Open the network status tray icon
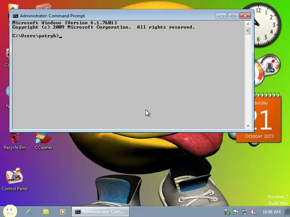This screenshot has width=290, height=217. [244, 212]
